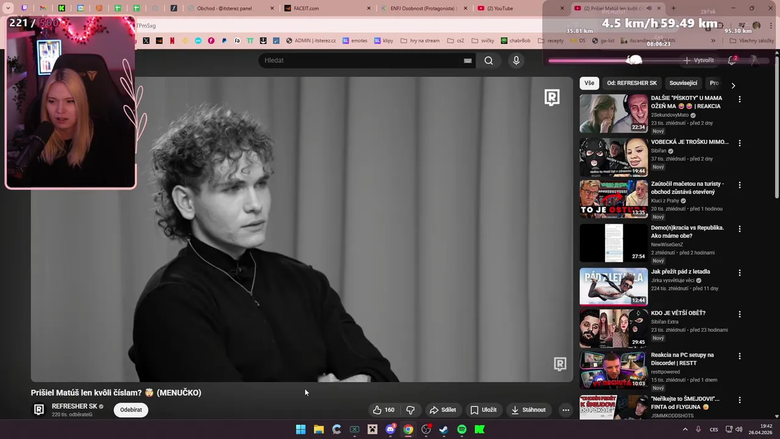
Task: Open the VOBECKÁ JE TROŠKU MIMO thumbnail
Action: click(614, 157)
